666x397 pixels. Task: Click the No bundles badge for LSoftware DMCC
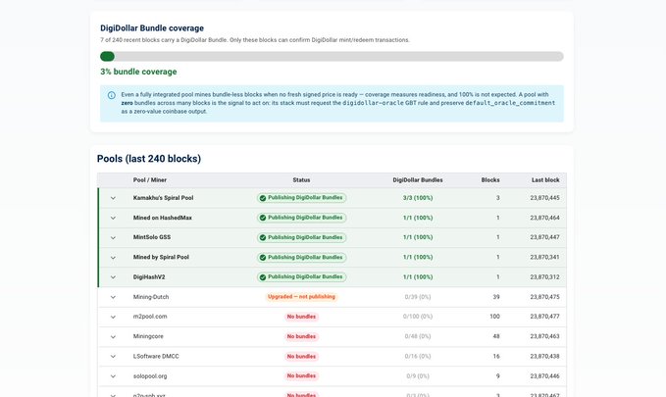click(301, 356)
